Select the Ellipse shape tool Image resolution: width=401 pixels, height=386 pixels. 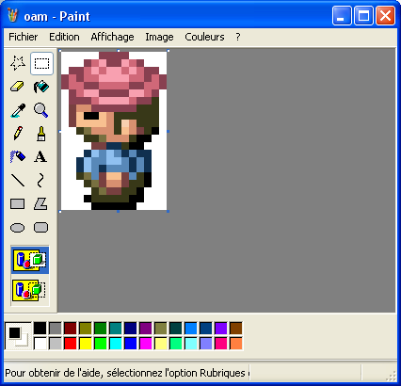(x=18, y=227)
